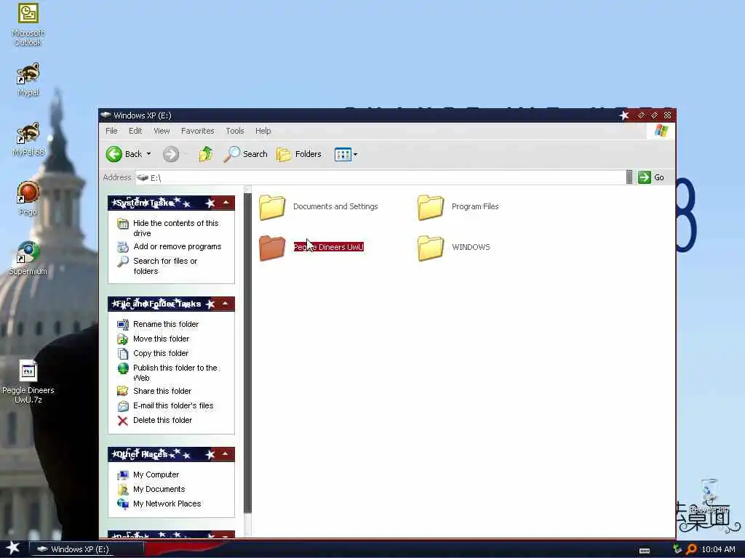Screen dimensions: 745x558
Task: Click the Program Files folder name
Action: point(475,206)
